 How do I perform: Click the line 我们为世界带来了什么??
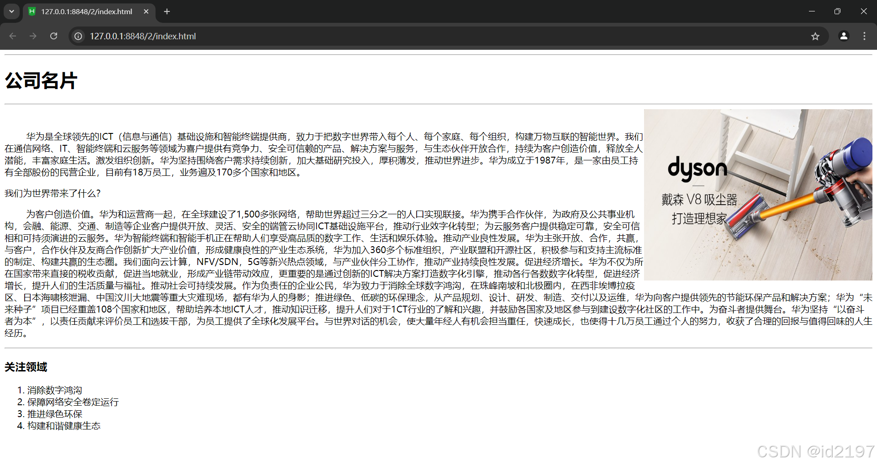coord(53,193)
